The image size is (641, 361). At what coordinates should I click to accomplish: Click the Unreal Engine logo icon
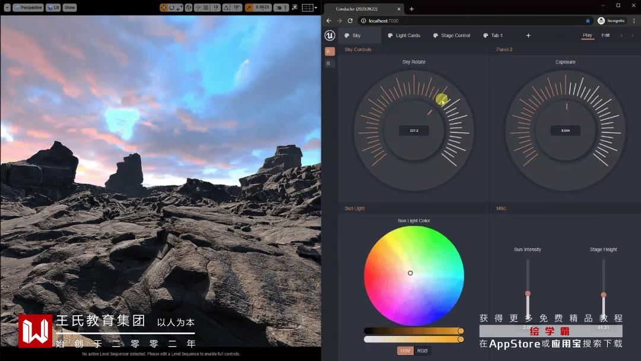[x=330, y=36]
